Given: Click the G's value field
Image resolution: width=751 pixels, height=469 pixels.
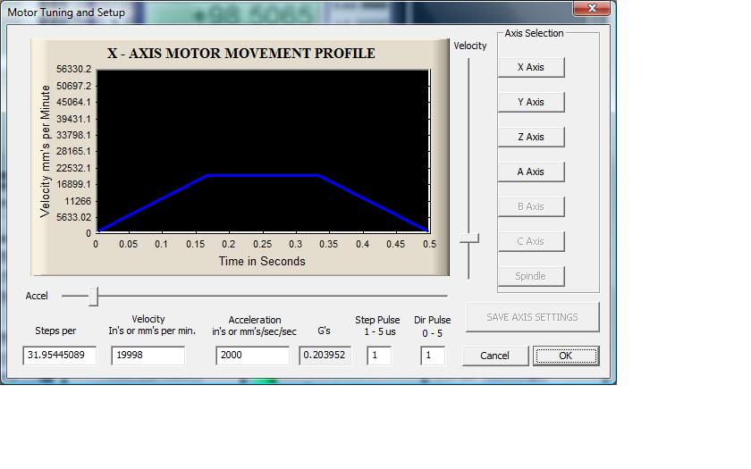Looking at the screenshot, I should 325,356.
